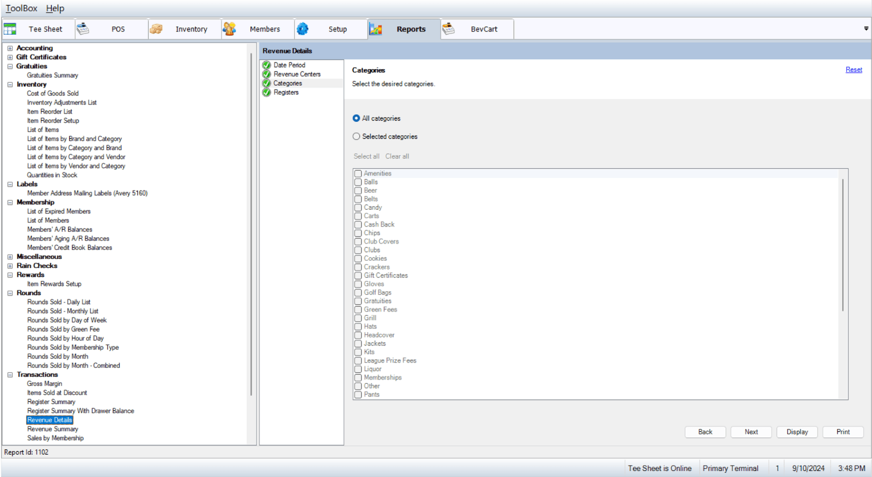This screenshot has width=872, height=477.
Task: Click the BevCart register icon
Action: [x=449, y=29]
